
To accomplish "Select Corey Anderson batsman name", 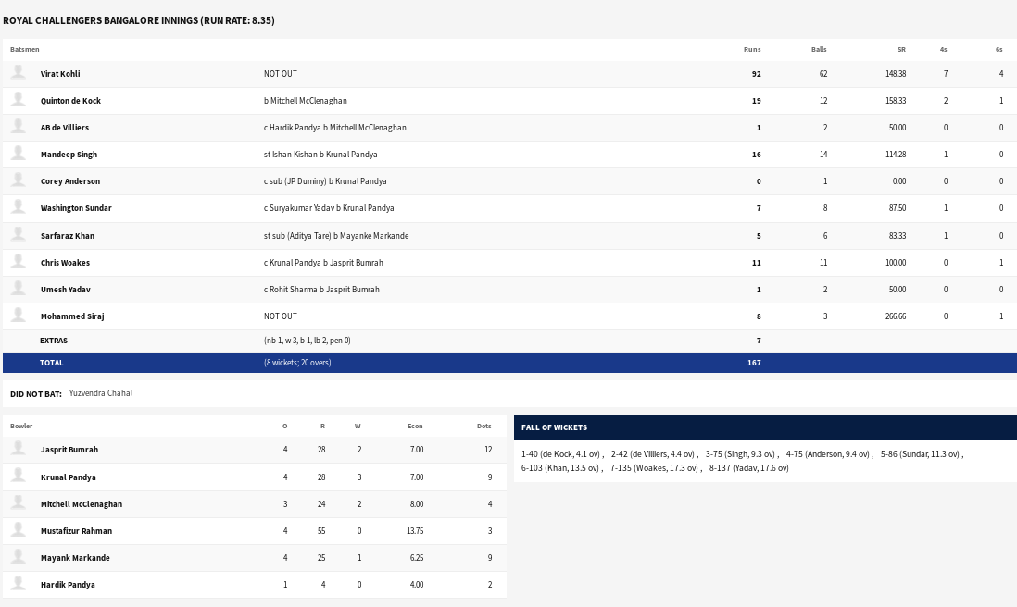I will (70, 181).
